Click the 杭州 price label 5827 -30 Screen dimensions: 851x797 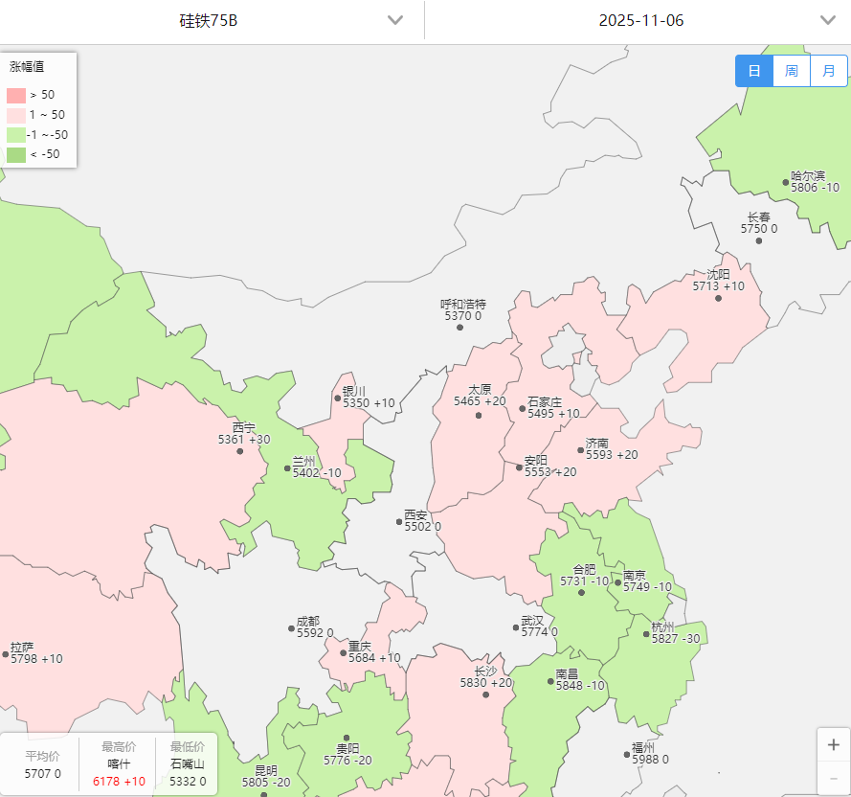(676, 639)
